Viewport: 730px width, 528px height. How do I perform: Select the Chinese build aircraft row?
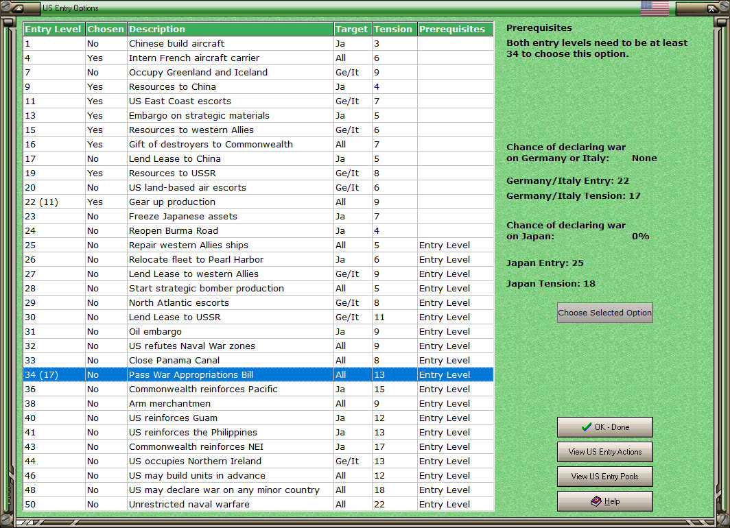click(x=259, y=43)
